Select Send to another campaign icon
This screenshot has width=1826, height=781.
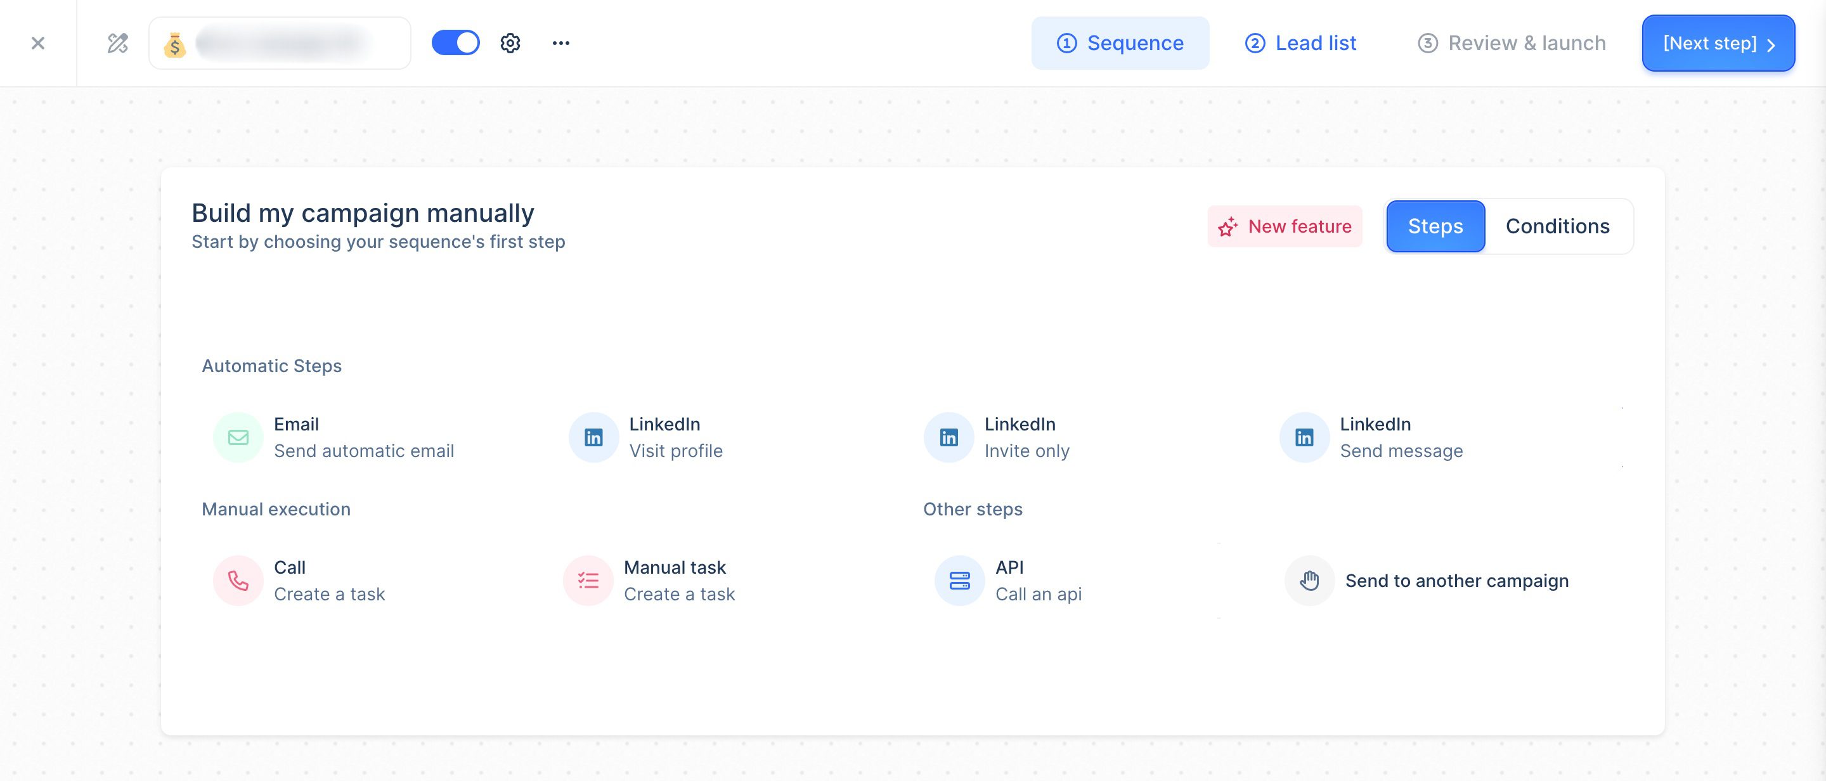[x=1309, y=579]
